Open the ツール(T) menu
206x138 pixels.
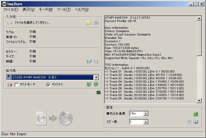pos(64,9)
